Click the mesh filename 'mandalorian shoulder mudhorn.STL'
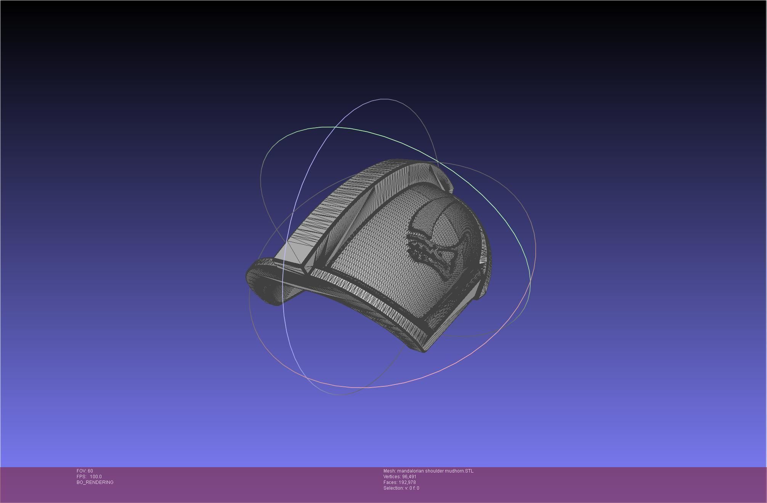The image size is (767, 503). [435, 471]
